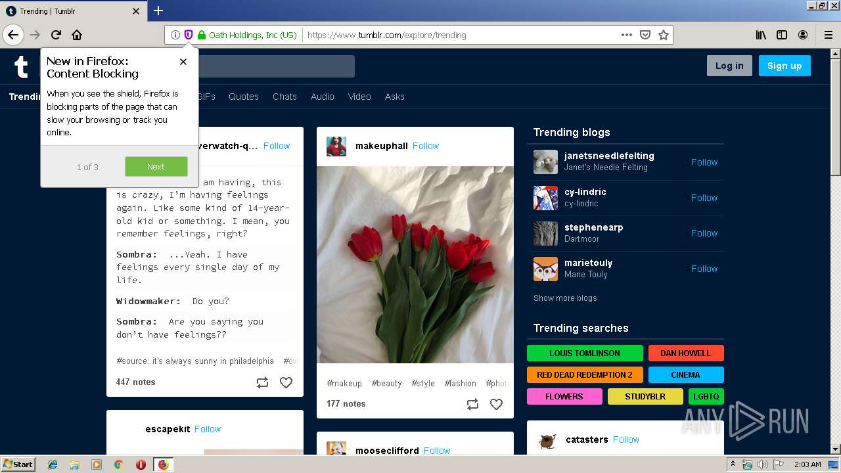Image resolution: width=841 pixels, height=473 pixels.
Task: Open marietouly avatar thumbnail
Action: tap(545, 268)
